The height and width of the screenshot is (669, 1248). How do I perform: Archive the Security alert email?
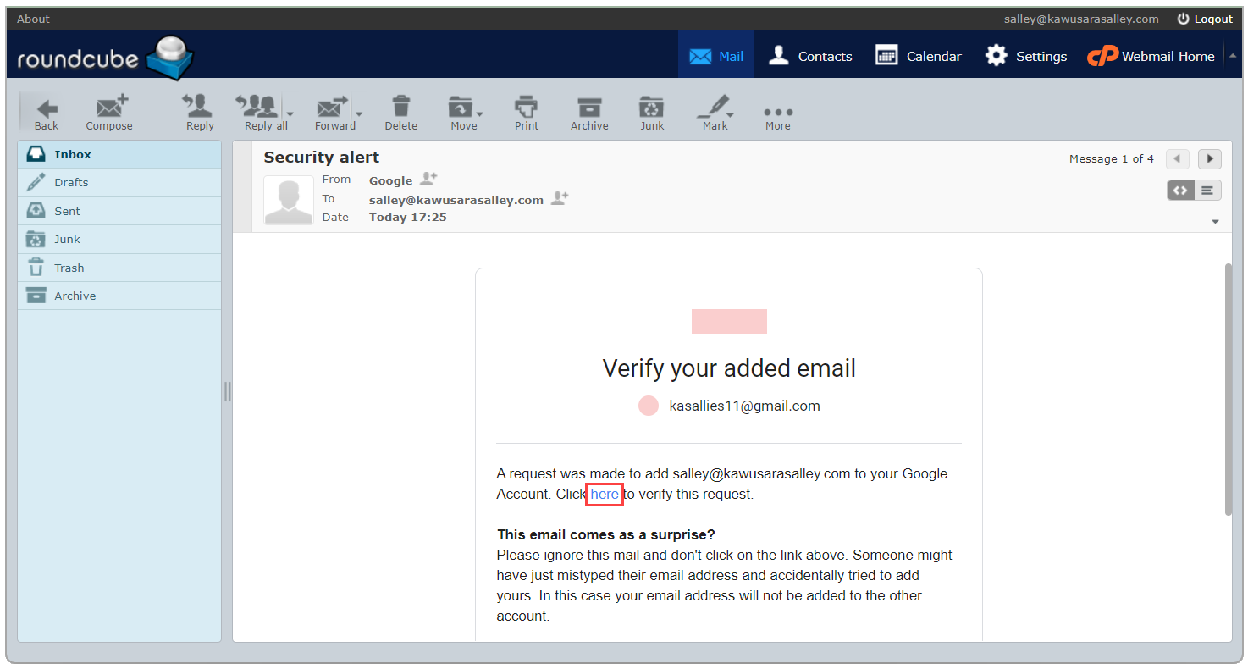pos(589,113)
